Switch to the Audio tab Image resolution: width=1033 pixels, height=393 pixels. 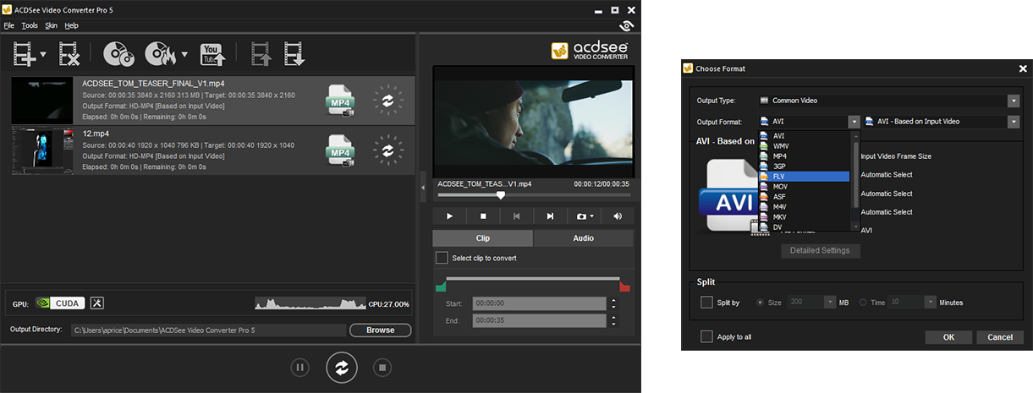tap(583, 238)
